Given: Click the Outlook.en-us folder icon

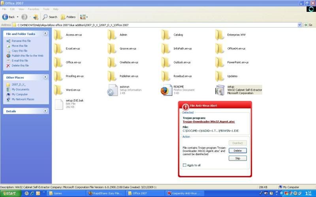Looking at the screenshot, I should point(166,62).
